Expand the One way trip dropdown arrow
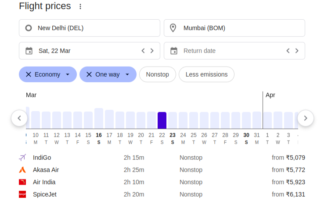The image size is (328, 204). pos(127,74)
